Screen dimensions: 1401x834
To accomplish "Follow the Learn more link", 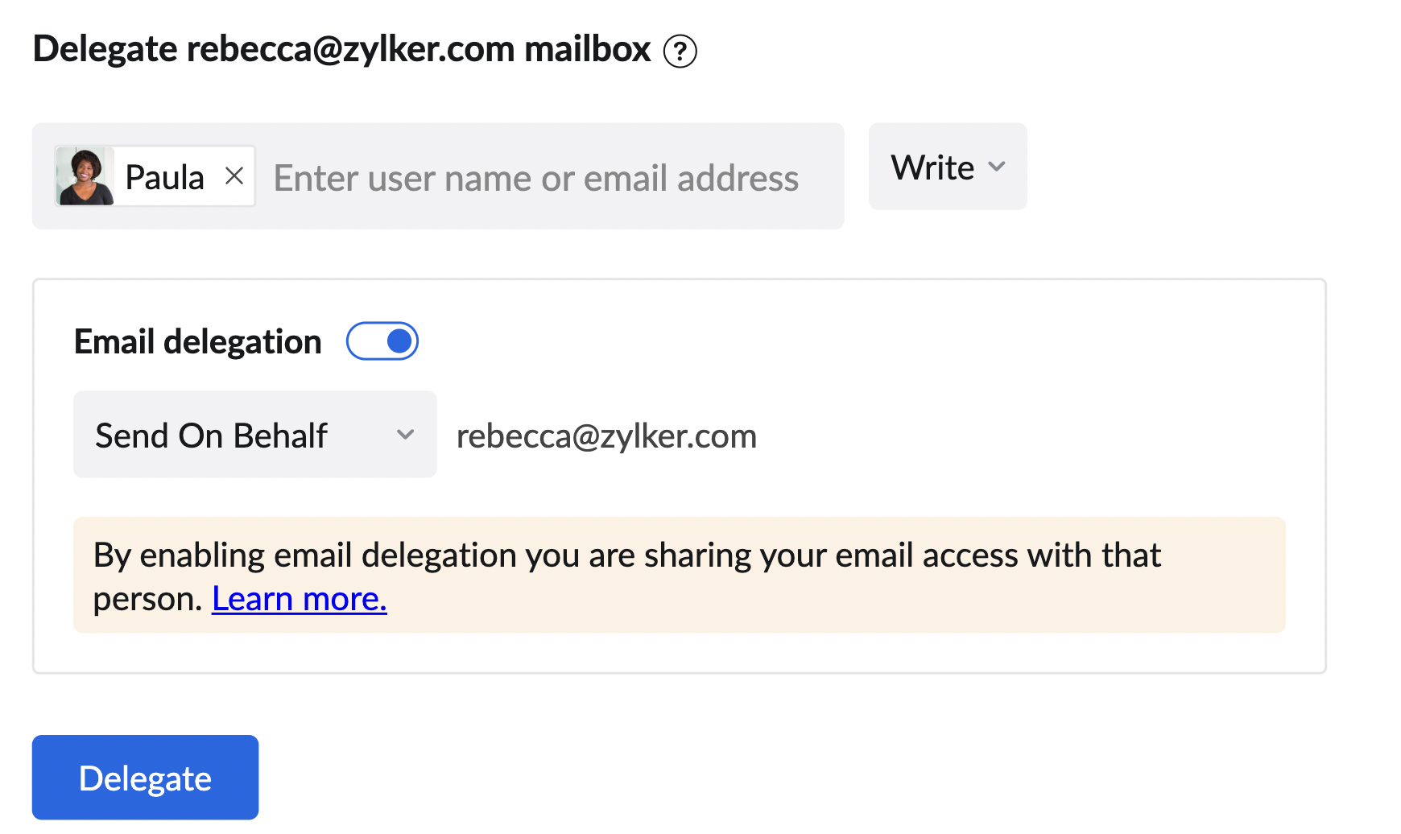I will coord(299,599).
